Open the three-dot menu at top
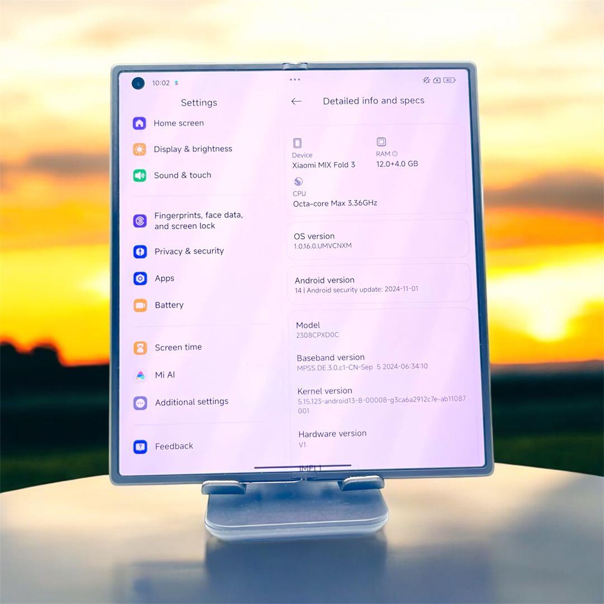This screenshot has height=604, width=604. [295, 79]
